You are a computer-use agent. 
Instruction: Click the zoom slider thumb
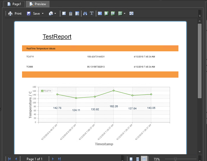tap(175, 159)
